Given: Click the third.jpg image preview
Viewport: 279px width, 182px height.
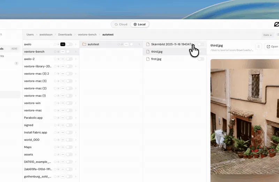Looking at the screenshot, I should tap(245, 121).
